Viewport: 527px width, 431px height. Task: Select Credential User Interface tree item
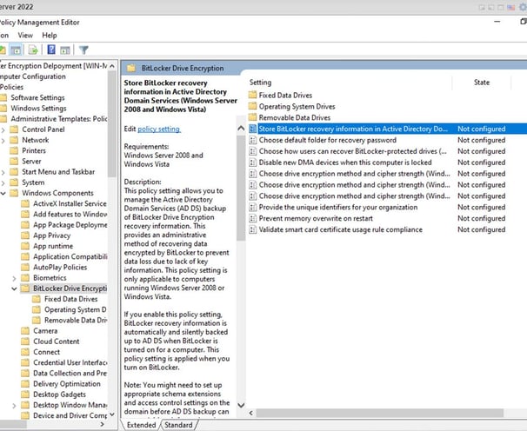click(70, 362)
